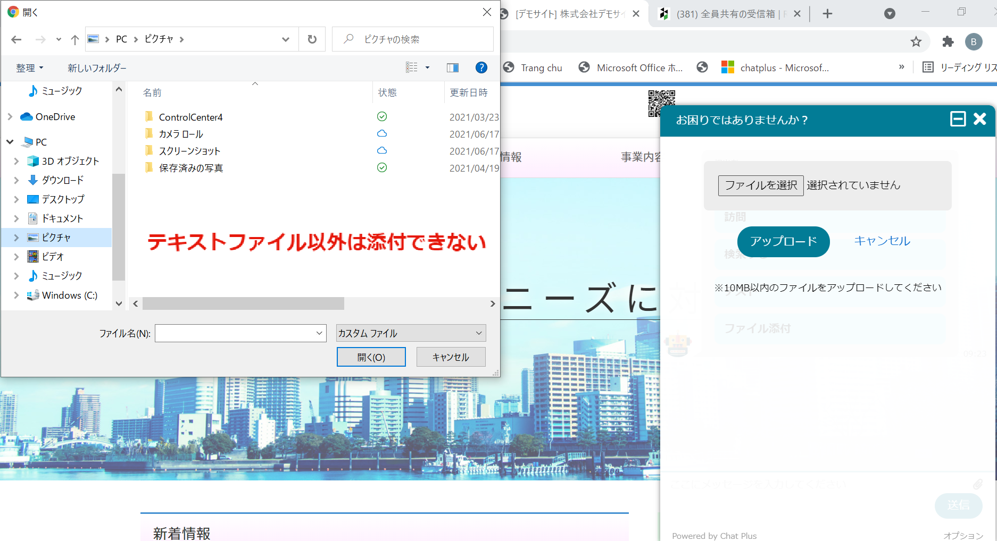Collapse the PC tree node

pyautogui.click(x=10, y=142)
